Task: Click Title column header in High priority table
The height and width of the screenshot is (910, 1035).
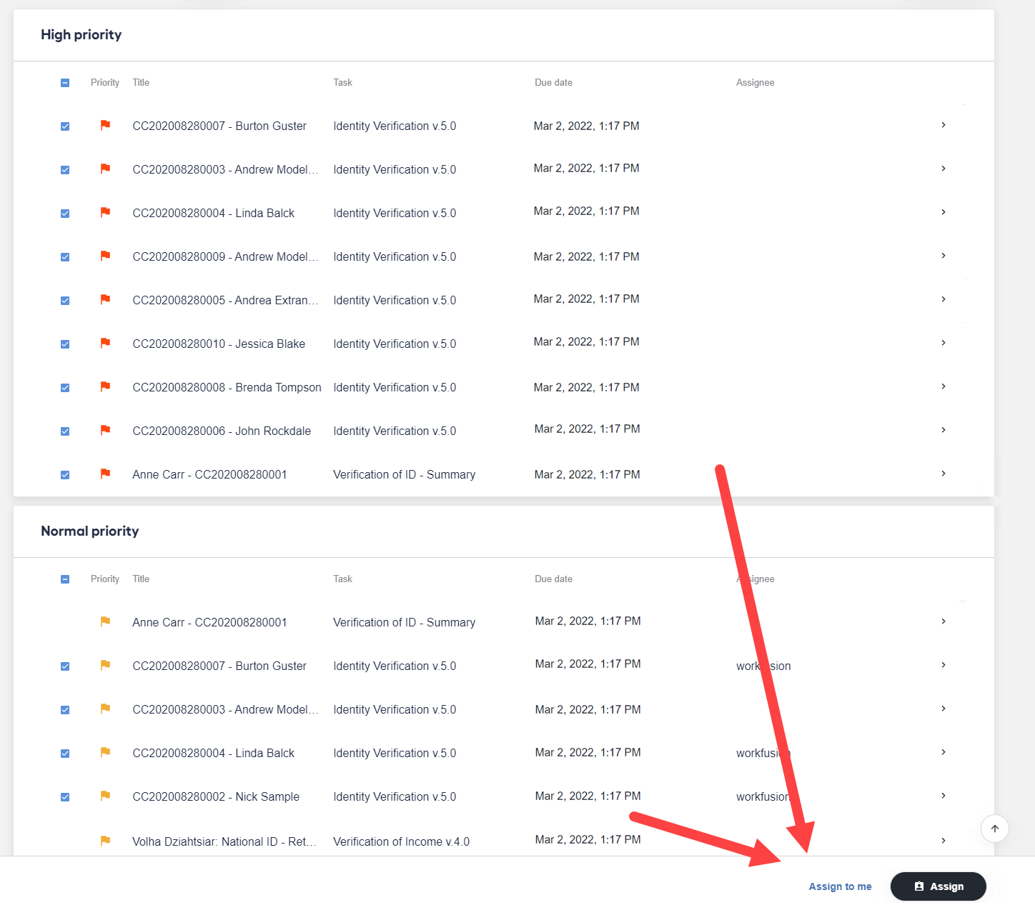Action: [x=141, y=83]
